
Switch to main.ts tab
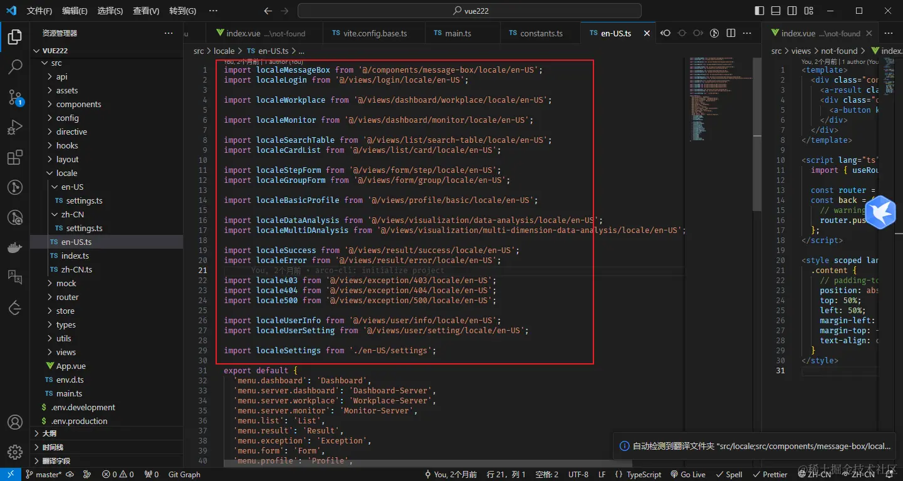click(x=462, y=33)
